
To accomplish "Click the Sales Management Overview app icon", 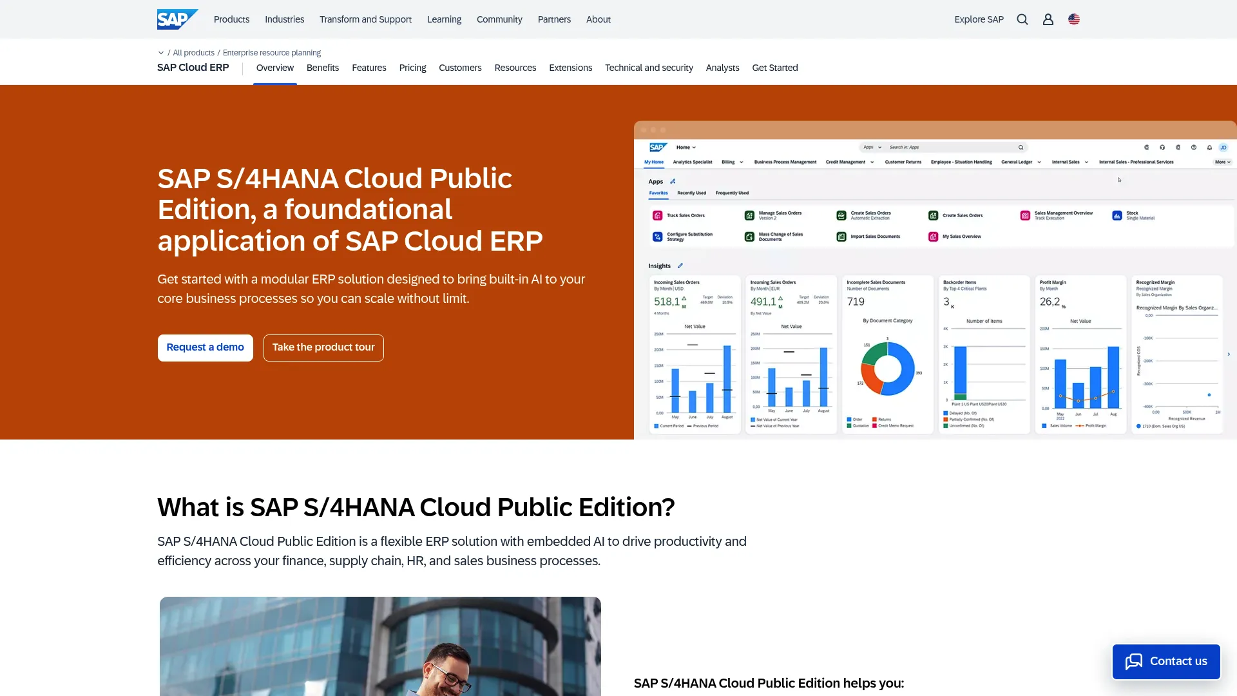I will coord(1025,215).
